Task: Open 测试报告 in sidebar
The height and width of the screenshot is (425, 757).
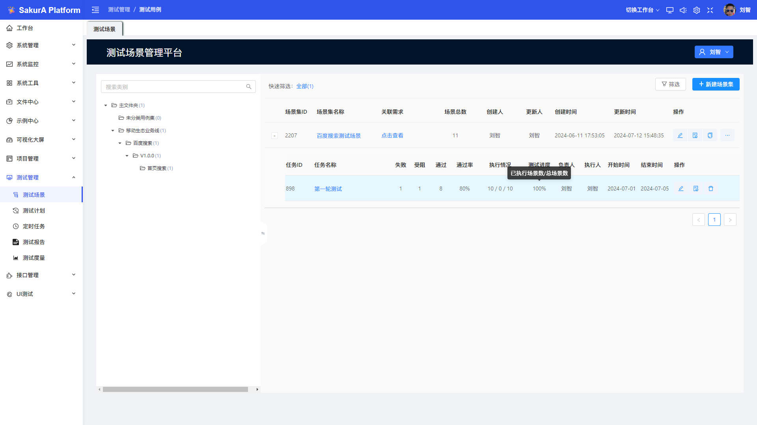Action: coord(41,242)
